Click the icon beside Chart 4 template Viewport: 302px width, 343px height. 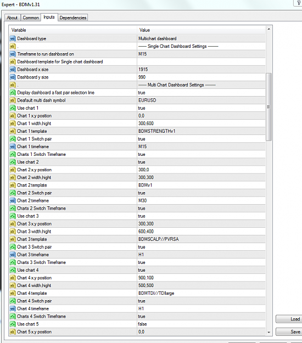[x=13, y=294]
